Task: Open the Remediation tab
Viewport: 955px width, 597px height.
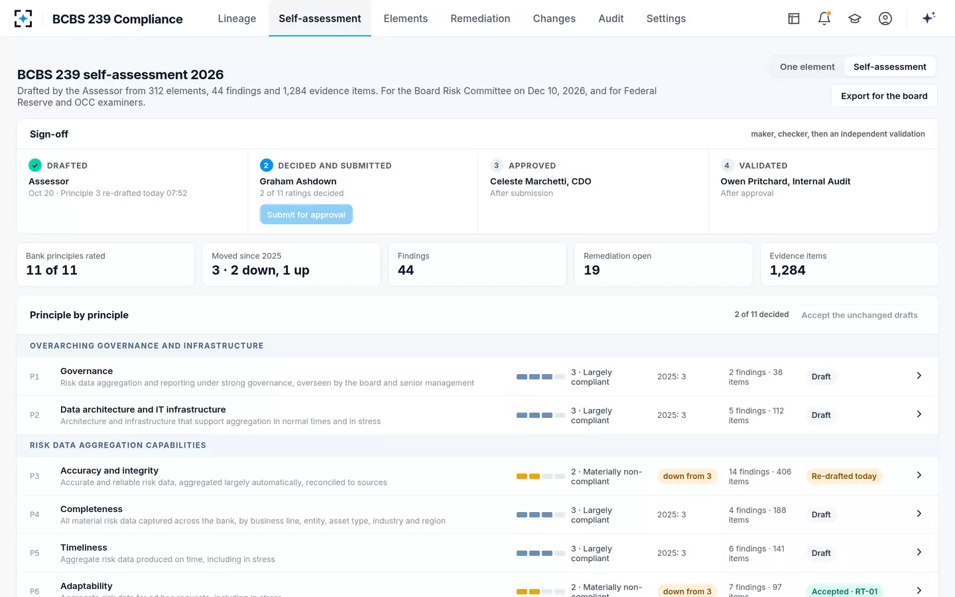Action: point(480,19)
